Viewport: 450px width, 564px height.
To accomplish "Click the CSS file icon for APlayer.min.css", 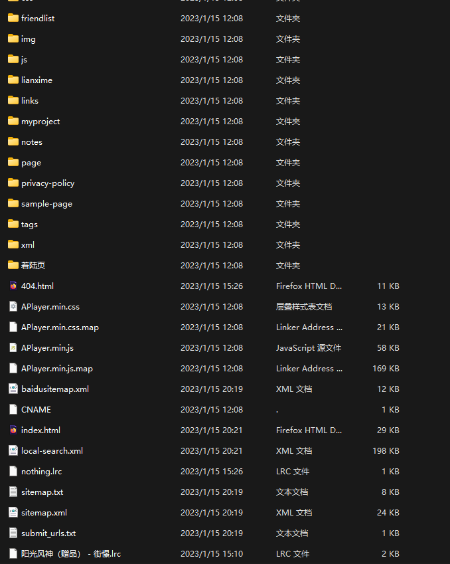I will 13,307.
